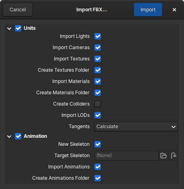This screenshot has height=189, width=184.
Task: Click the Cancel button
Action: (x=18, y=10)
